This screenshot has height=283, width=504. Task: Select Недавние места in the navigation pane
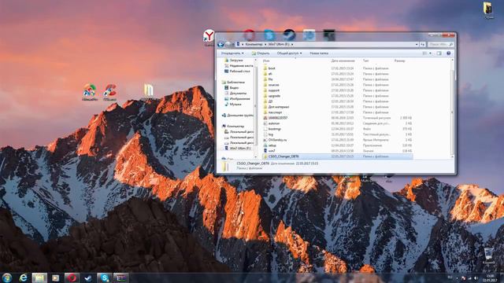point(239,66)
